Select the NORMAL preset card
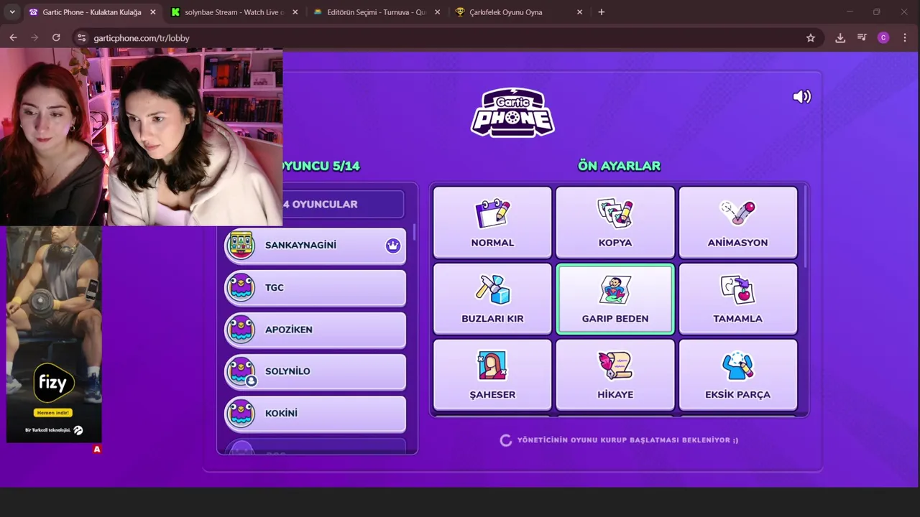This screenshot has height=517, width=920. tap(492, 222)
